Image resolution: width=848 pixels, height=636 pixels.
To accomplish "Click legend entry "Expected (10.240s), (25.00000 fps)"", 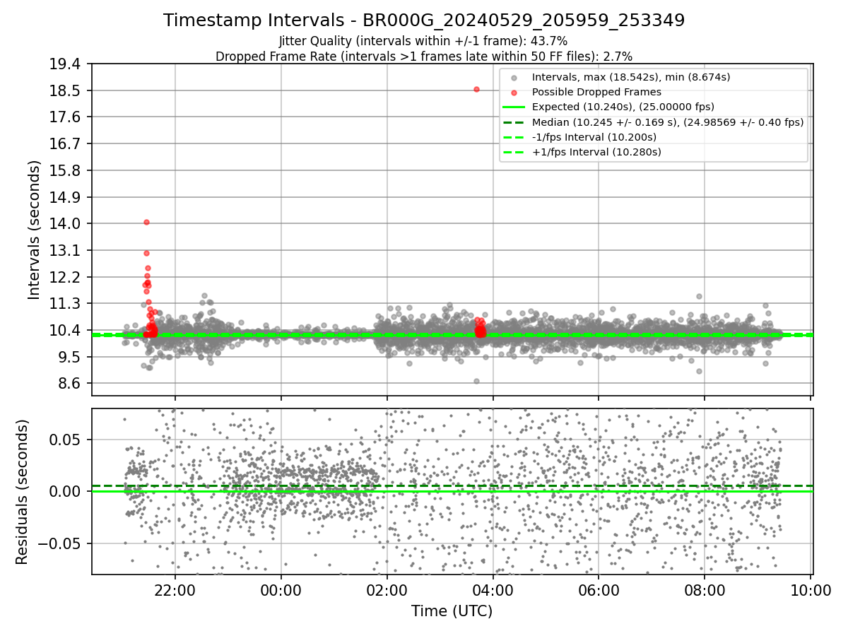I will 623,107.
